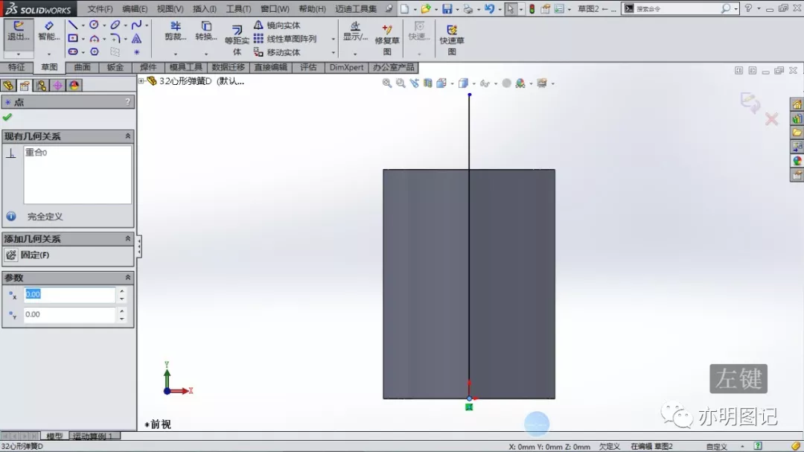Click the Repair Sketch (修复草图) tool
The width and height of the screenshot is (804, 452).
(387, 39)
